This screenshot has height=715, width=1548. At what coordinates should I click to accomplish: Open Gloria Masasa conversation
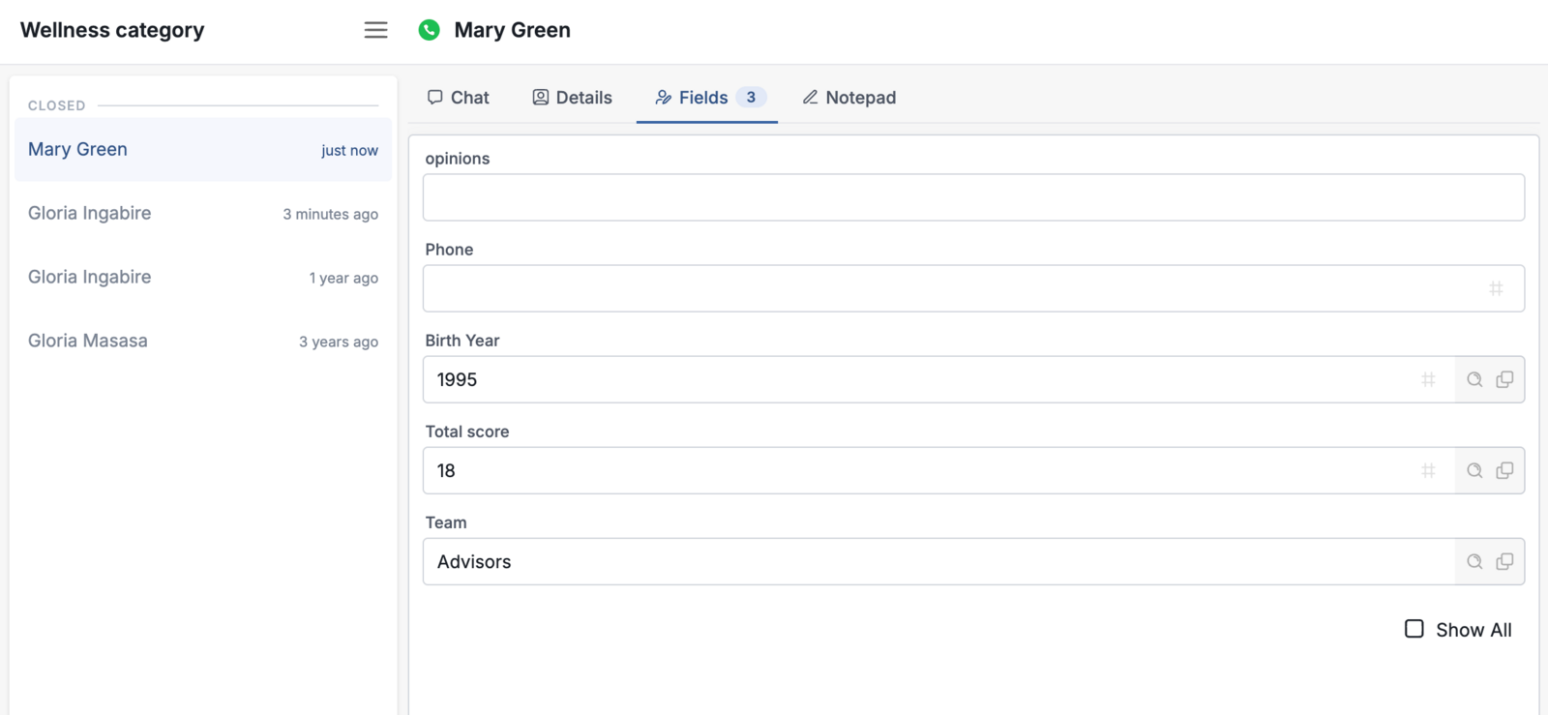coord(203,342)
